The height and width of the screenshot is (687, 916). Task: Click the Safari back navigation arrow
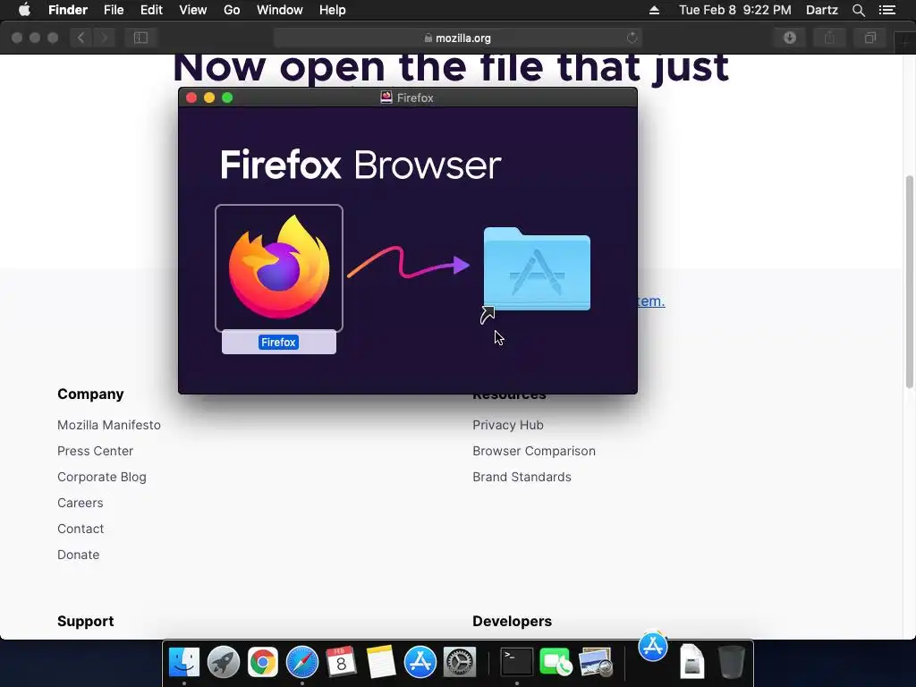pyautogui.click(x=81, y=38)
